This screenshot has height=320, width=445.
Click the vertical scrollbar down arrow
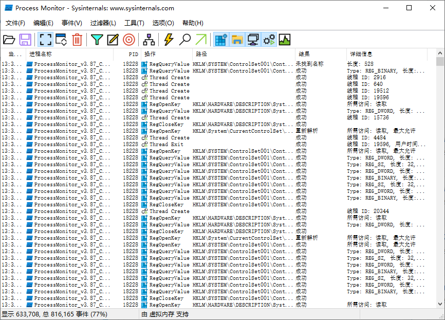click(x=440, y=304)
